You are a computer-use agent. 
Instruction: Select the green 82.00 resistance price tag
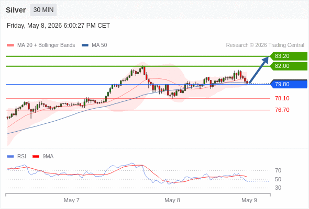[x=289, y=66]
